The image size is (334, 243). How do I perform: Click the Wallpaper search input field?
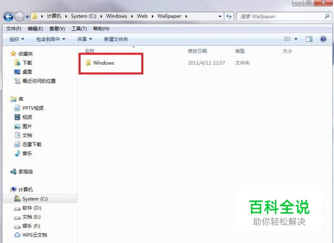pos(280,16)
